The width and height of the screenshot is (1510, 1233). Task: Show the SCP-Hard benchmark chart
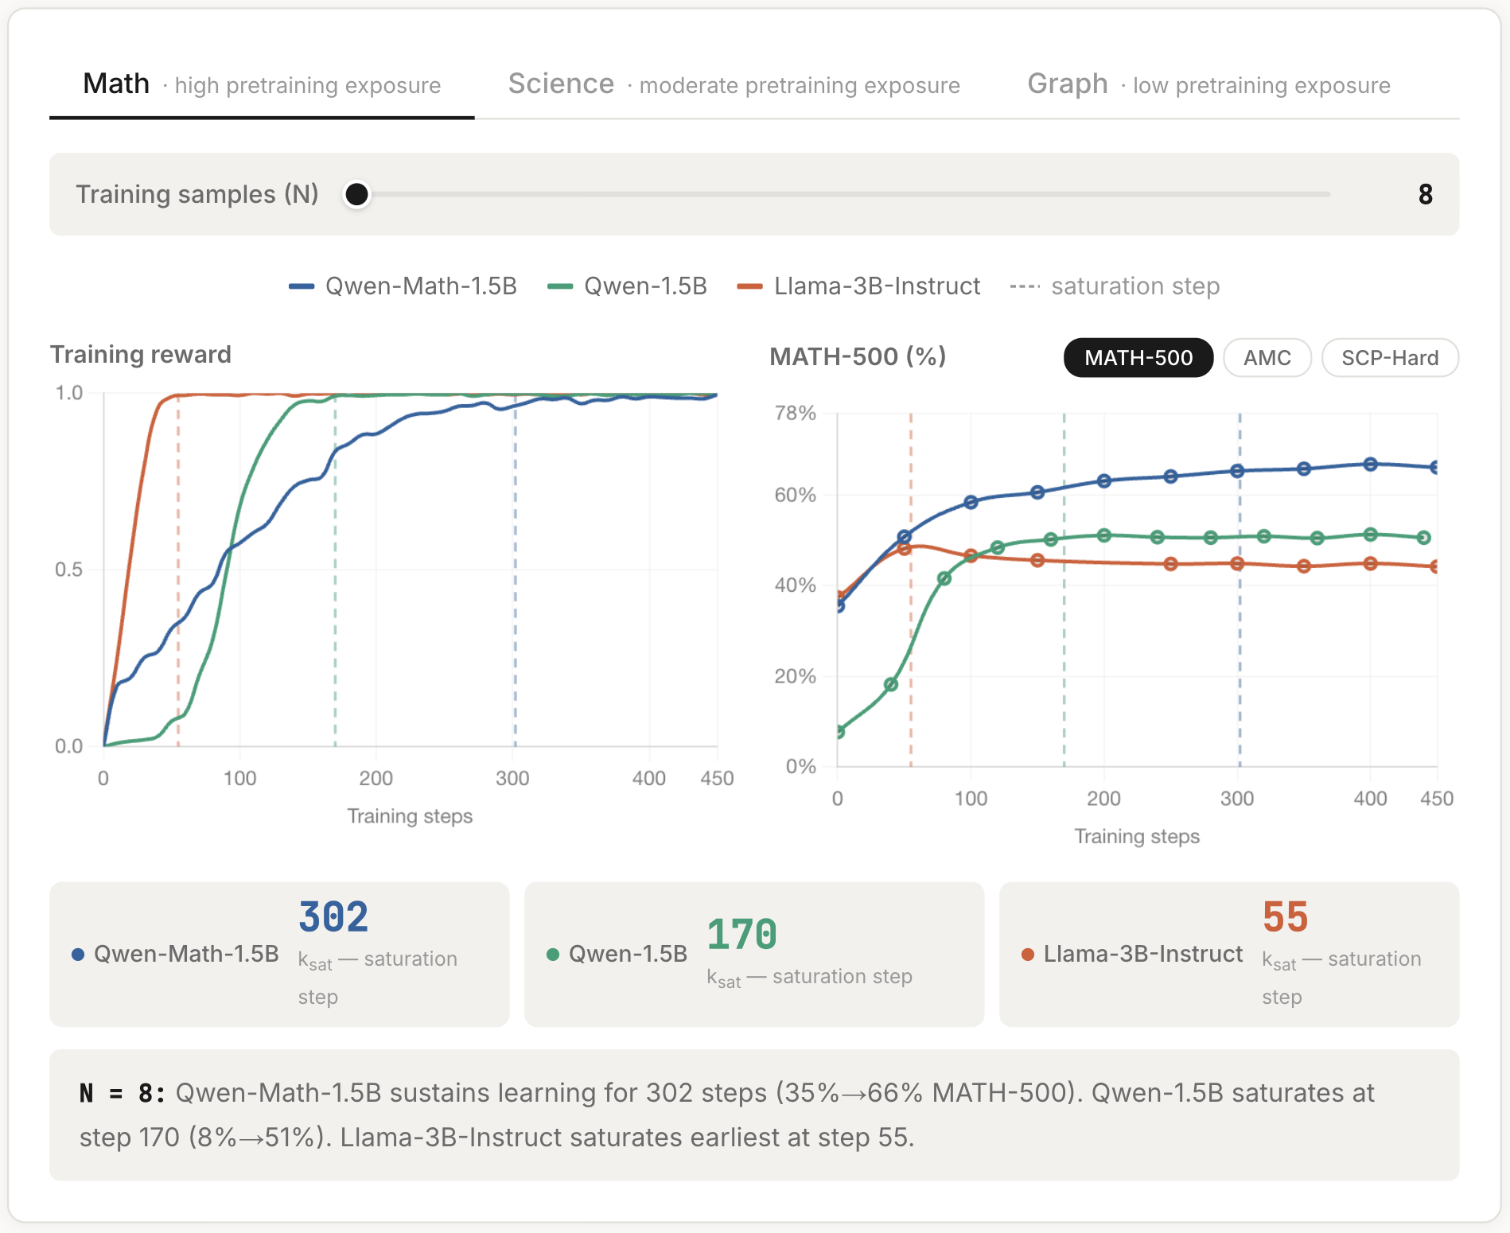tap(1390, 358)
